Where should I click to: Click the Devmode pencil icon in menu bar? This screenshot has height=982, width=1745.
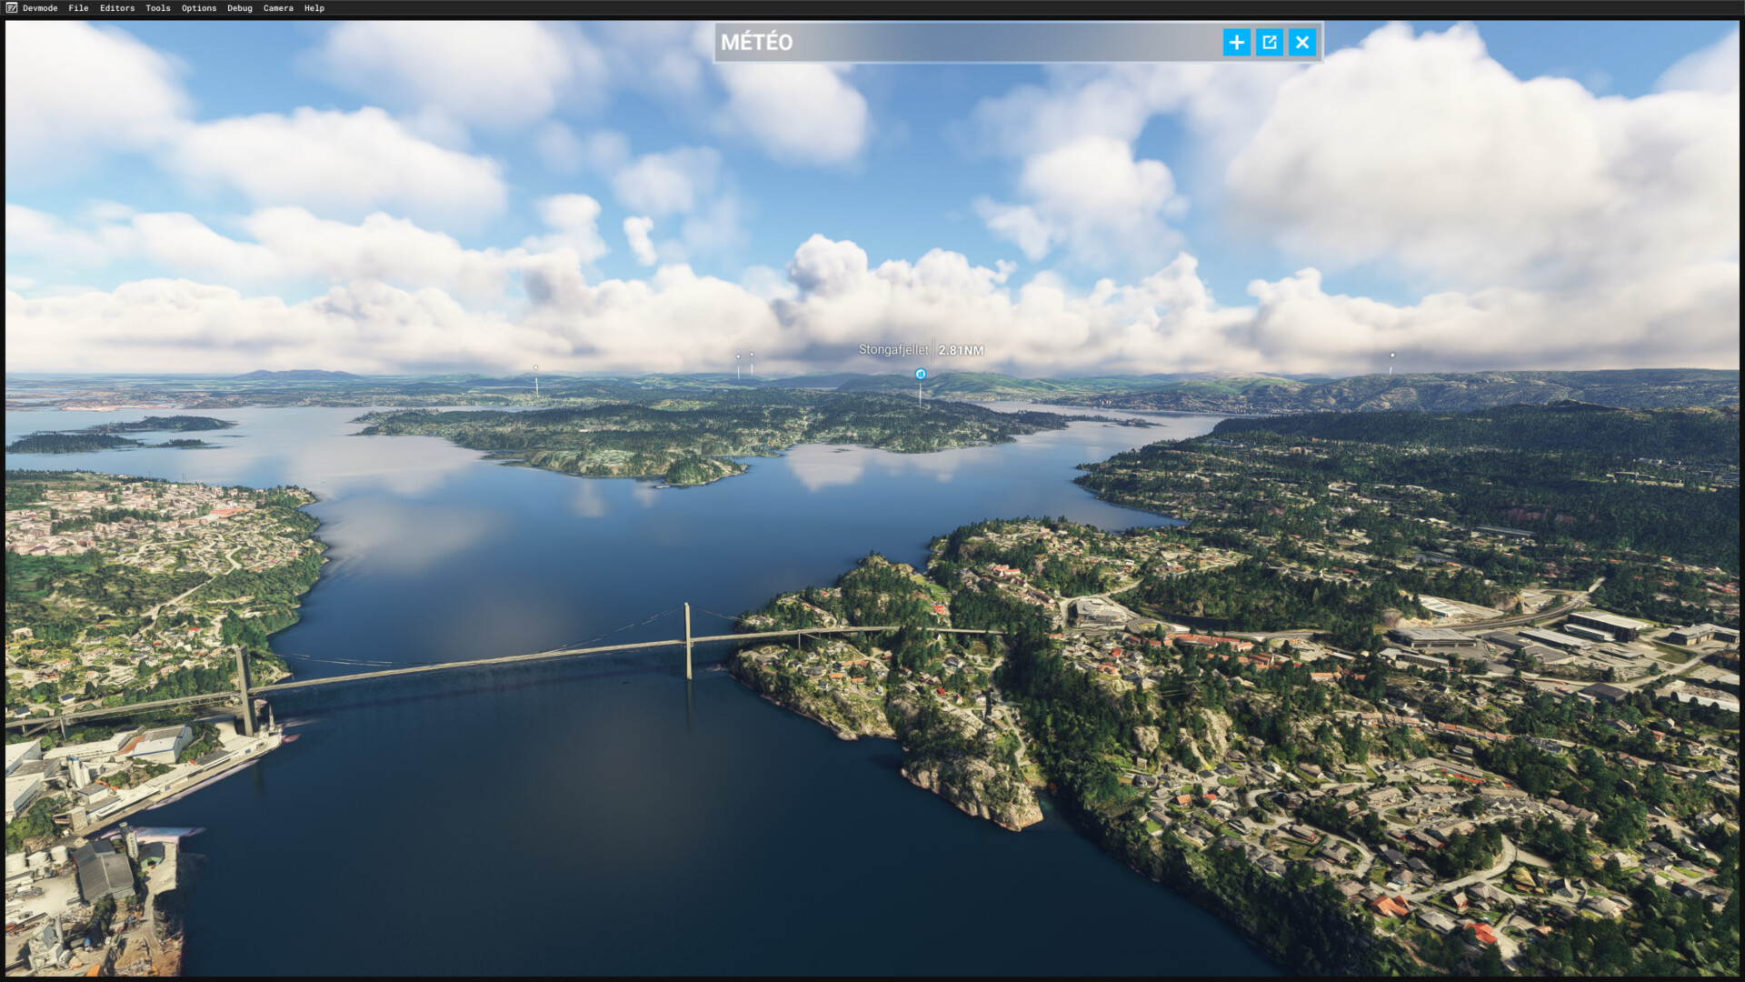pyautogui.click(x=12, y=8)
